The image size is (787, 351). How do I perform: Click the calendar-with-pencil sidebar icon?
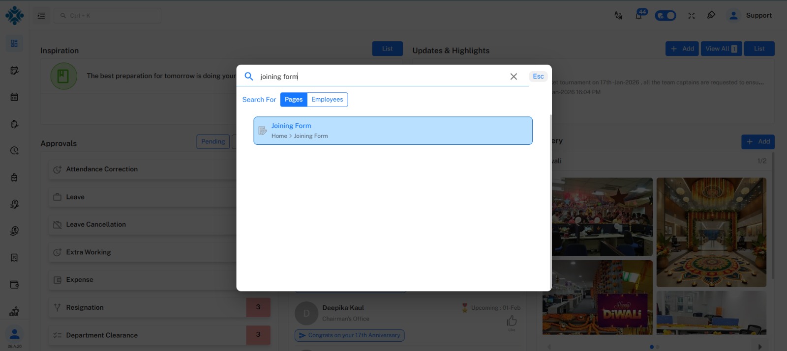coord(14,70)
